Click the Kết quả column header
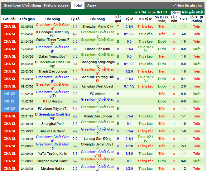 118,19
